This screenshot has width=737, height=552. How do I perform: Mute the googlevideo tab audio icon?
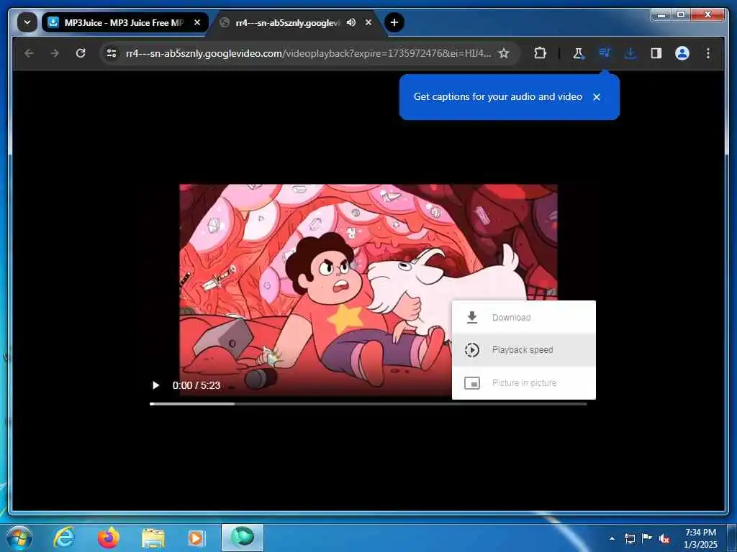pos(351,22)
